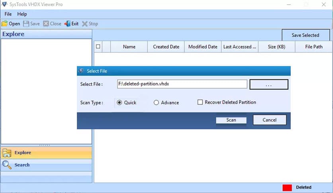The height and width of the screenshot is (193, 333).
Task: Click the Select File dialog shield icon
Action: tap(81, 71)
